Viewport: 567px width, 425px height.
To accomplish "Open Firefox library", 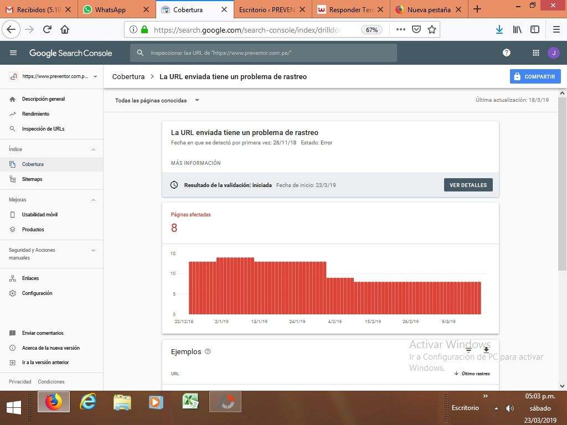I will pos(517,30).
